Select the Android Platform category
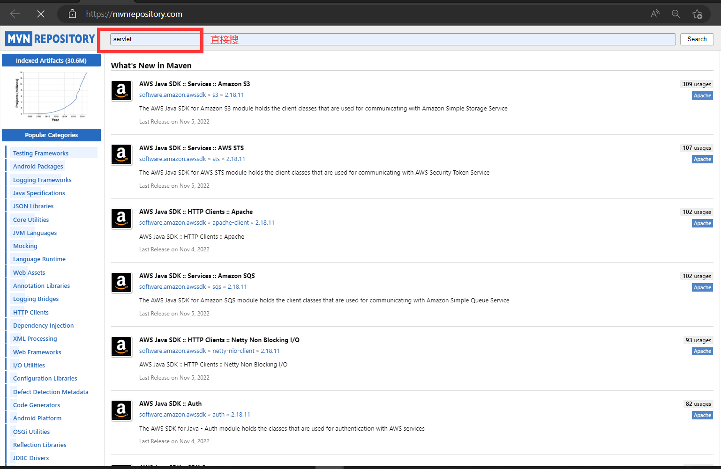Screen dimensions: 721x469 37,418
